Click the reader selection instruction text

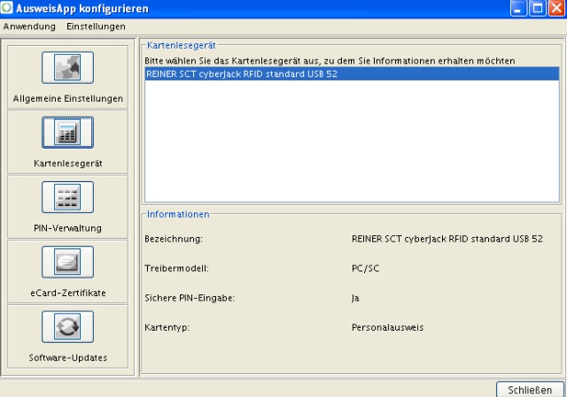(330, 61)
